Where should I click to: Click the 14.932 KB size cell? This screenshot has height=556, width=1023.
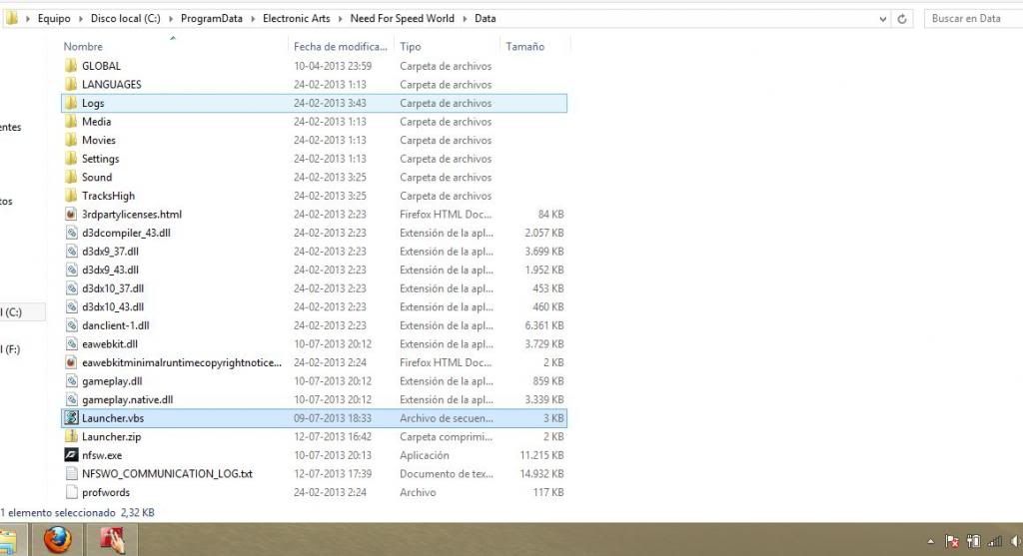(541, 474)
